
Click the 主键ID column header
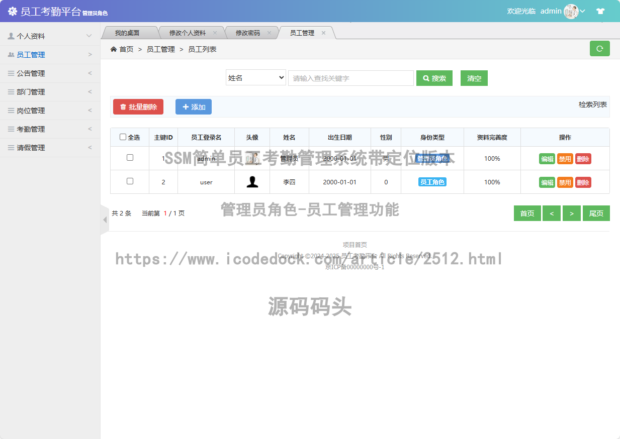(163, 137)
